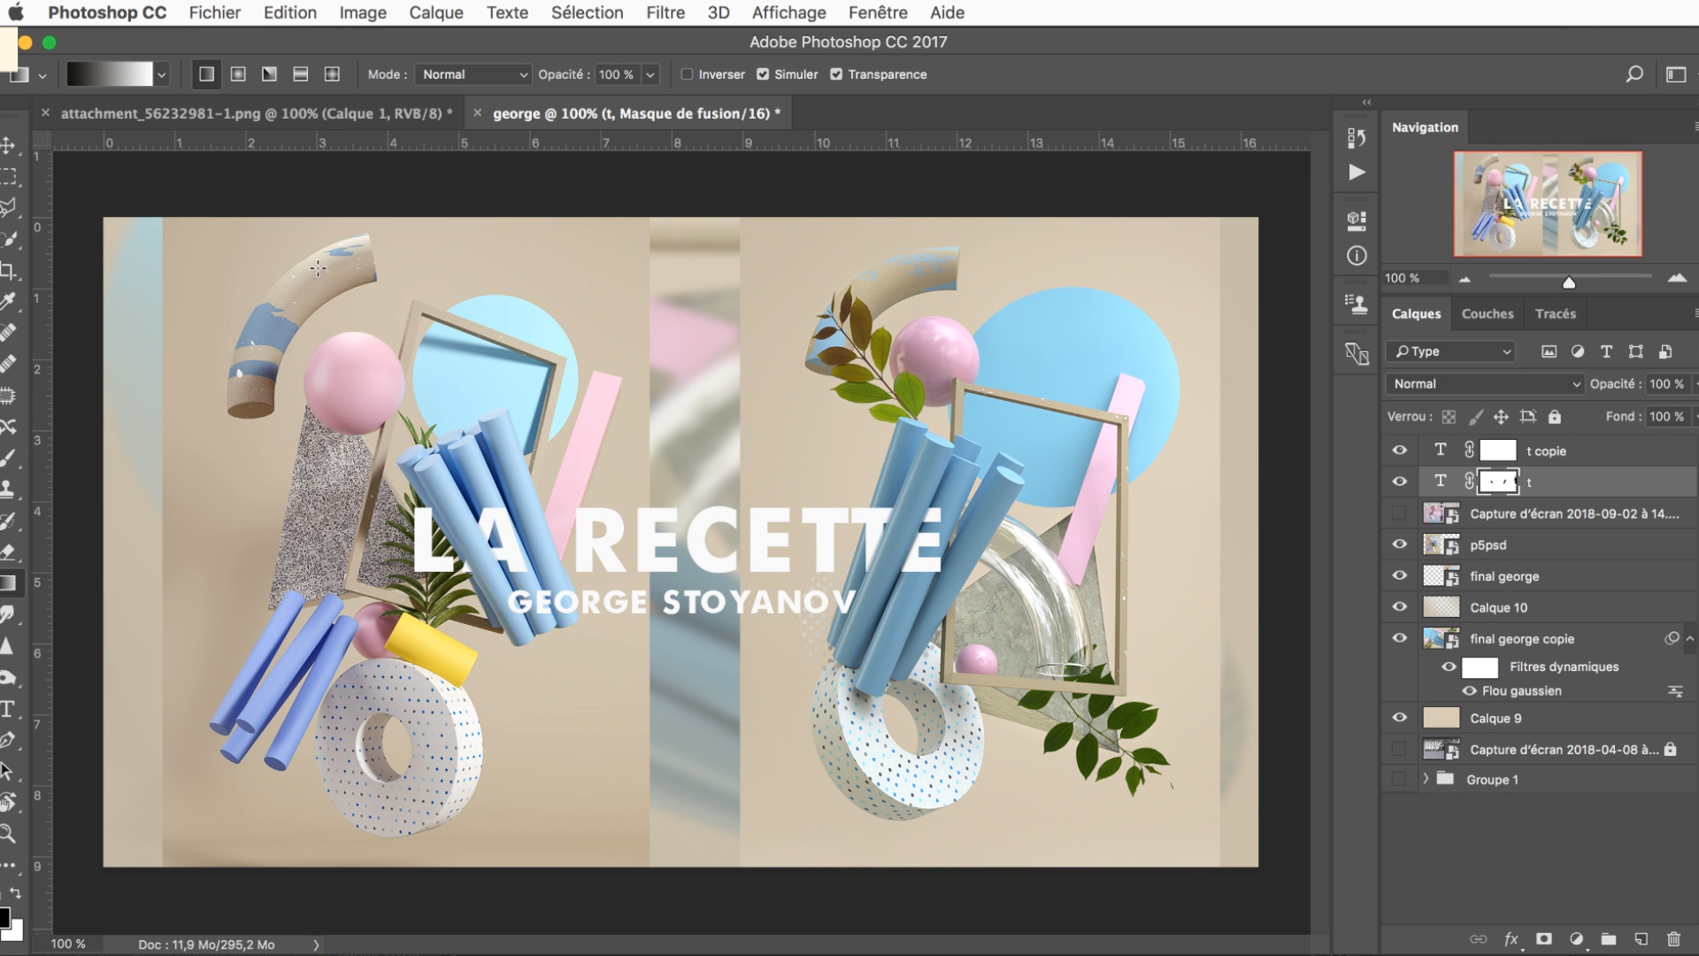This screenshot has width=1699, height=956.
Task: Click the search magnifier in options bar
Action: 1634,74
